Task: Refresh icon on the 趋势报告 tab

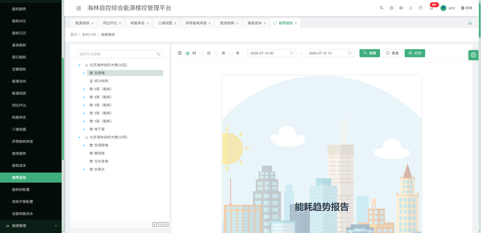Action: (275, 23)
